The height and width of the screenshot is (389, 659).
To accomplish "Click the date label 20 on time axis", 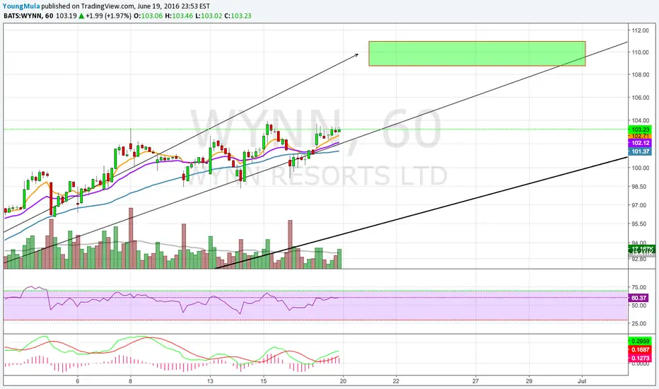I will point(343,381).
